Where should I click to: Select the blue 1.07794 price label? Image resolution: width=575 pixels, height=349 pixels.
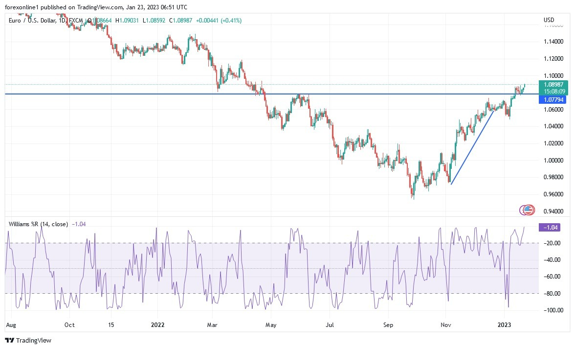tap(554, 99)
